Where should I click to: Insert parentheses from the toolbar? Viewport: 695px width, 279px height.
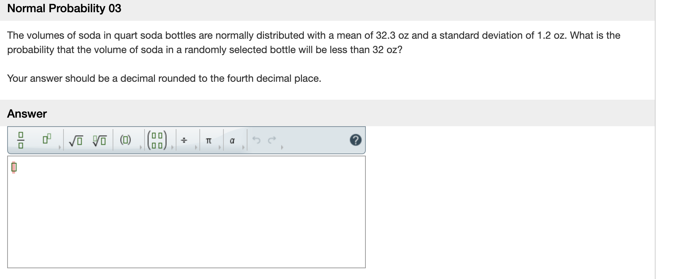click(x=125, y=140)
